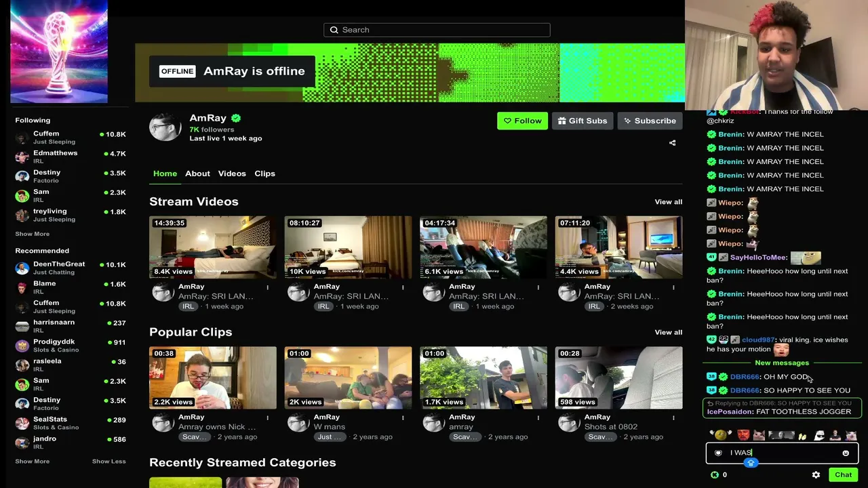
Task: Expand Recommended list with Show More
Action: [33, 461]
